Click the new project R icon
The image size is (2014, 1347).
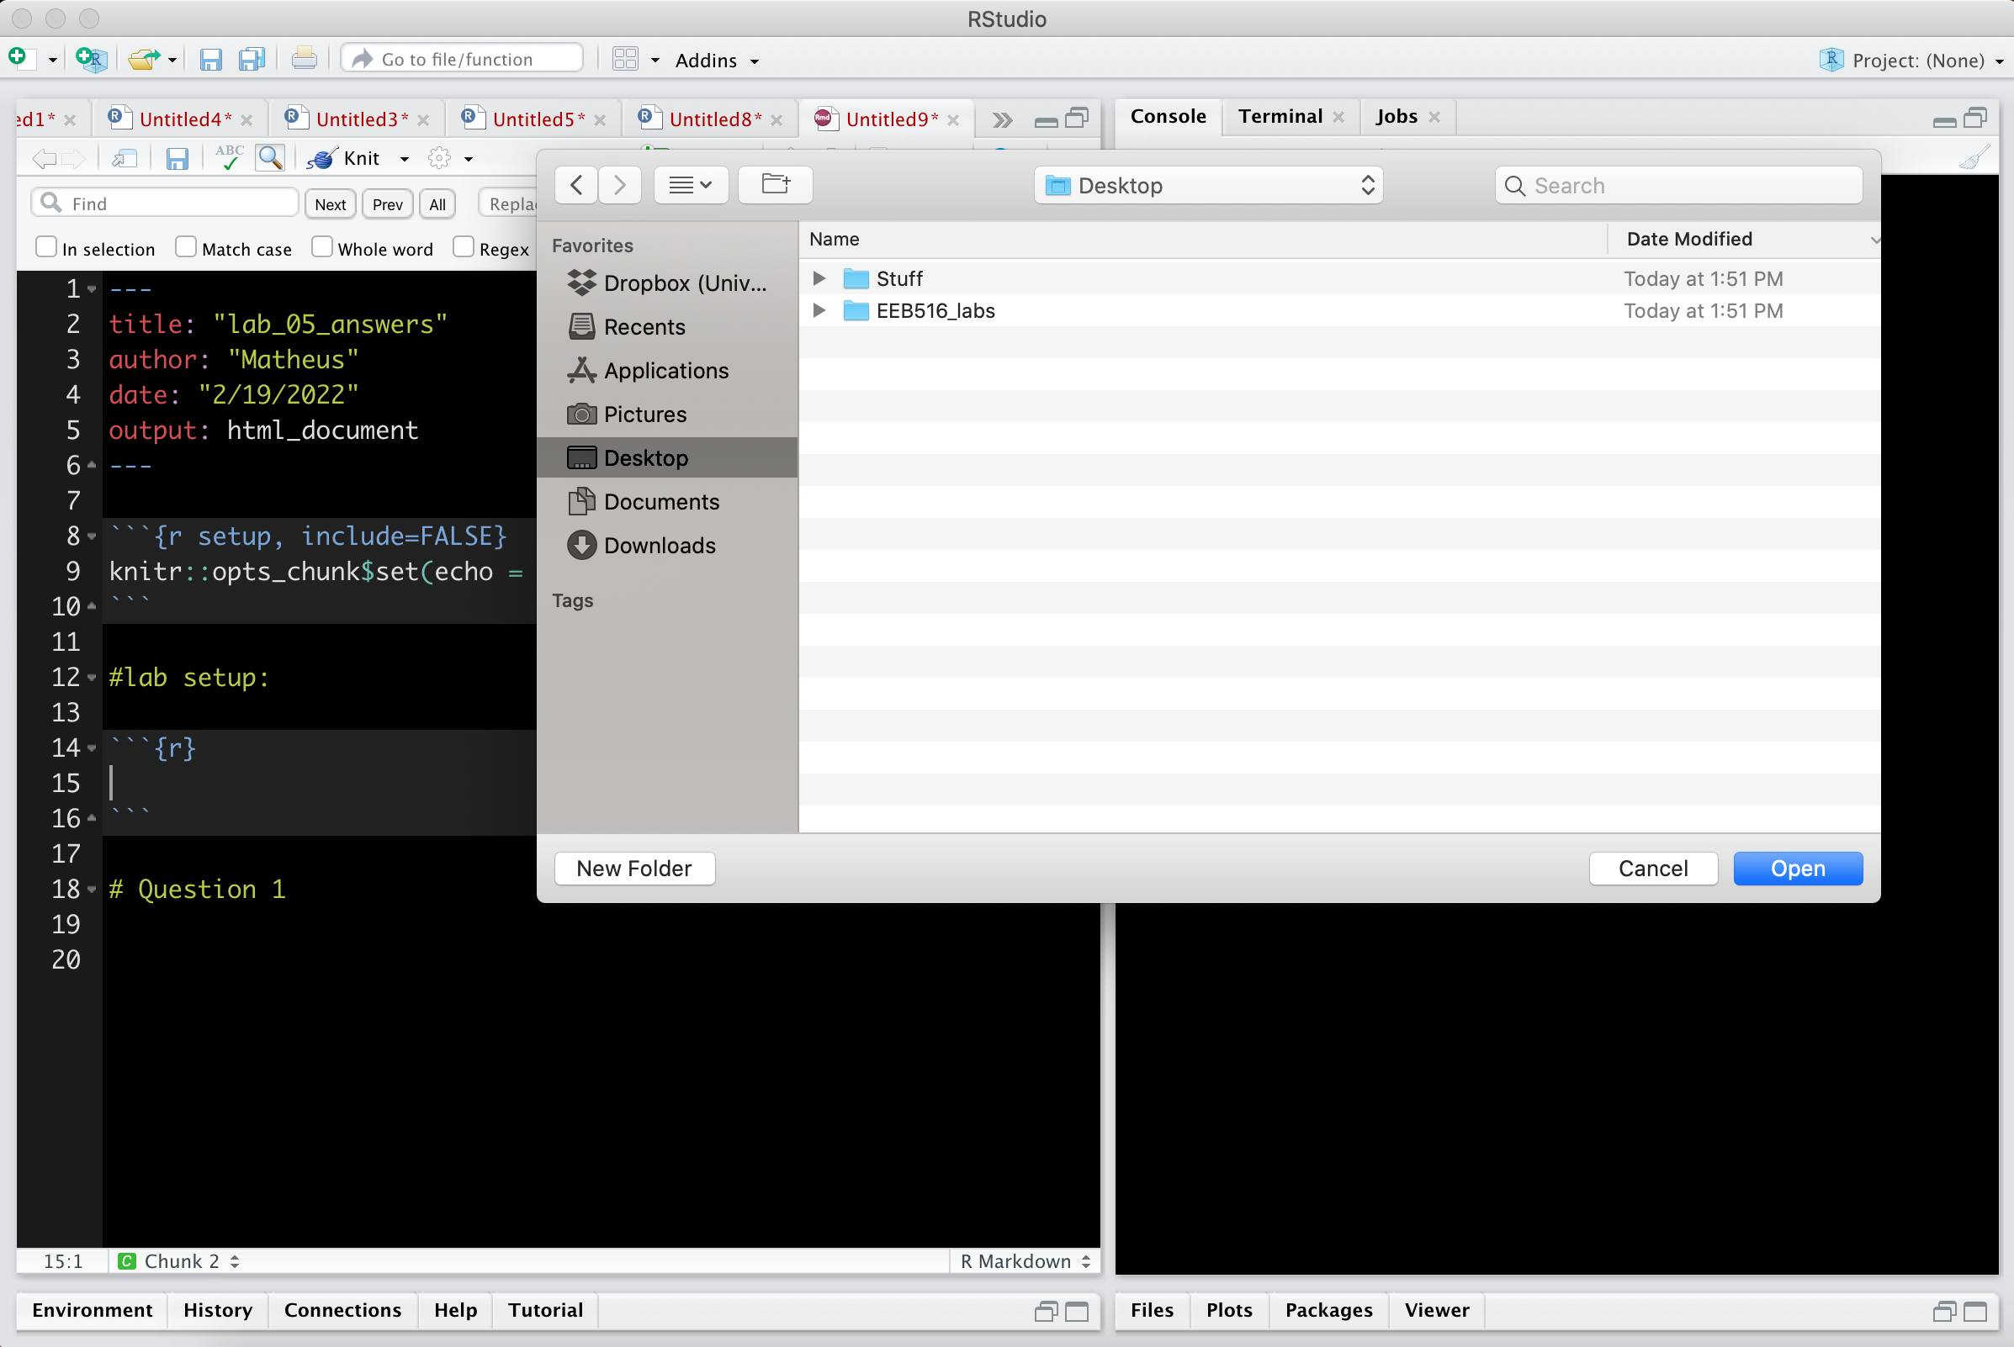pos(90,59)
